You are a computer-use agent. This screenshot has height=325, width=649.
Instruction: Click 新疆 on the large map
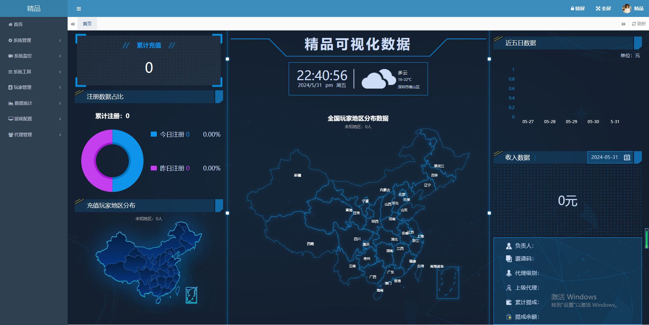click(297, 176)
